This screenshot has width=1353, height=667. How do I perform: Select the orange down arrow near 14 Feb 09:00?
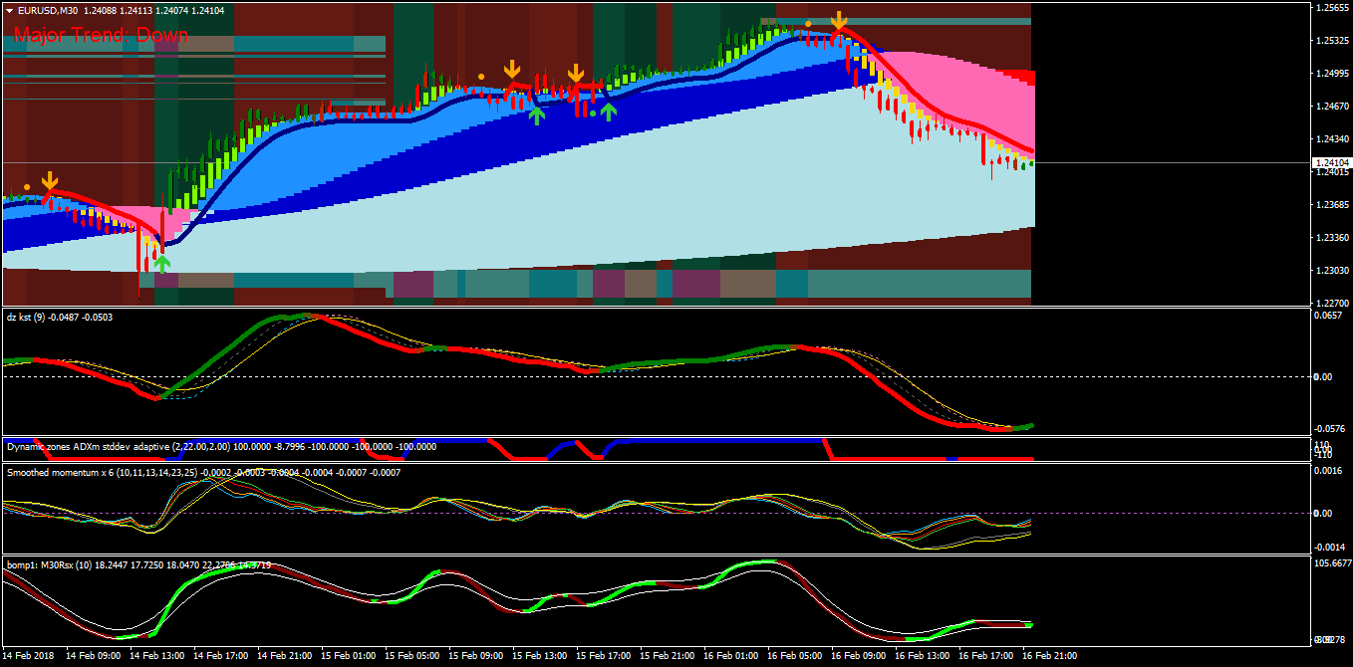(50, 181)
